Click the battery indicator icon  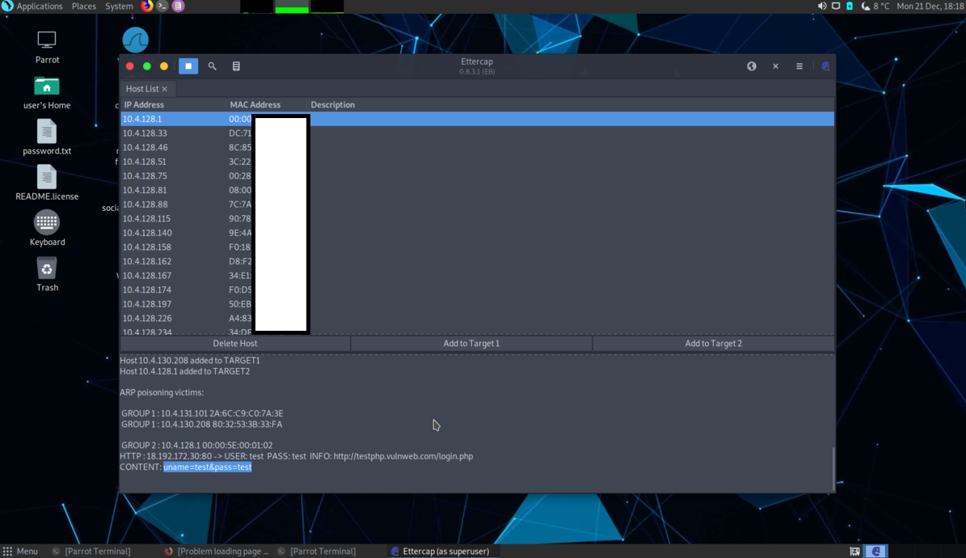click(x=850, y=6)
